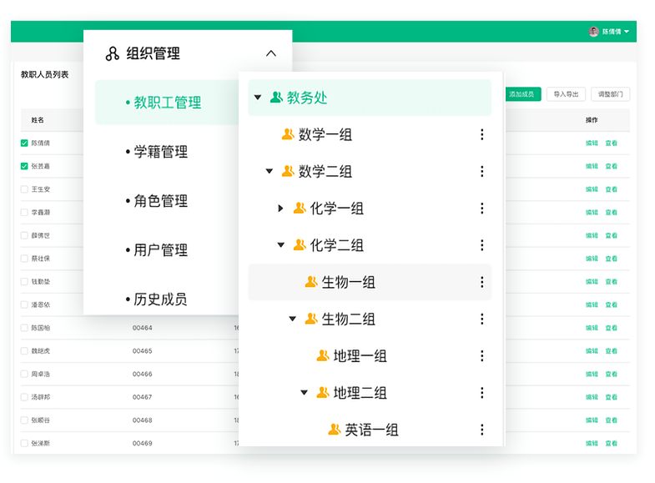The width and height of the screenshot is (655, 483).
Task: Click the orange group icon beside 地理二组
Action: coord(323,392)
